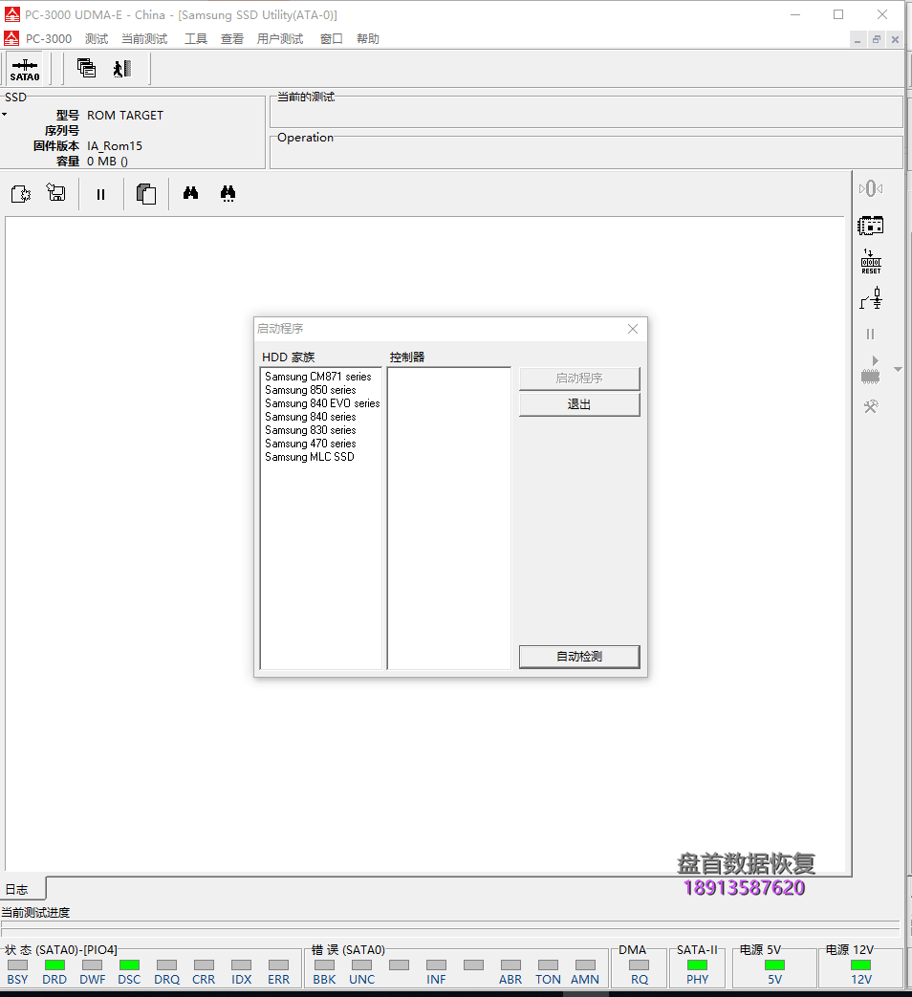The width and height of the screenshot is (912, 997).
Task: Click the 自动检测 auto-detect button
Action: [579, 657]
